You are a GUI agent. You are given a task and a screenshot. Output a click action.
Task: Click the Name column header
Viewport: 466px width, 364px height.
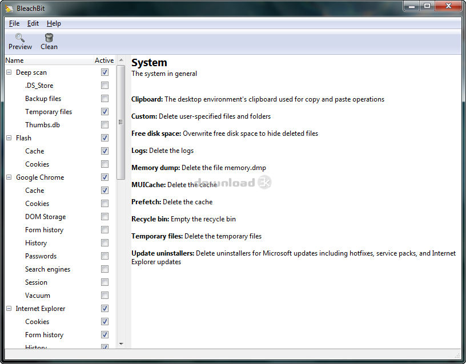click(x=49, y=60)
